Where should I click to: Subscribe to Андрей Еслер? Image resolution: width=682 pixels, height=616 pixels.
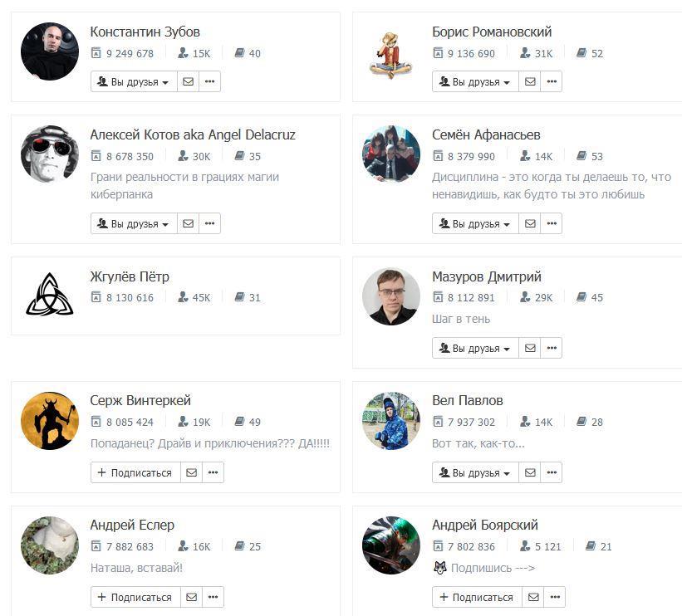click(x=135, y=597)
